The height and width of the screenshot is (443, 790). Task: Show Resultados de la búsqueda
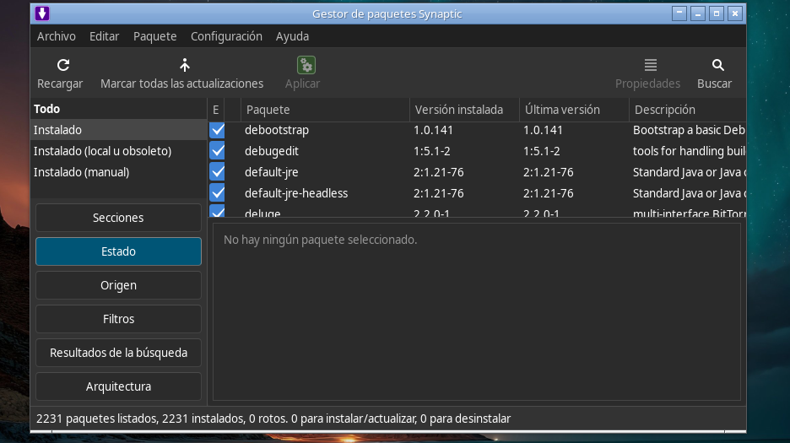(118, 353)
